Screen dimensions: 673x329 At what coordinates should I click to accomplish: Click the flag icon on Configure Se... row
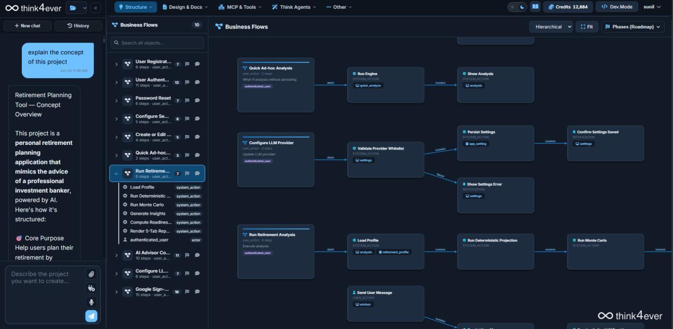point(187,119)
